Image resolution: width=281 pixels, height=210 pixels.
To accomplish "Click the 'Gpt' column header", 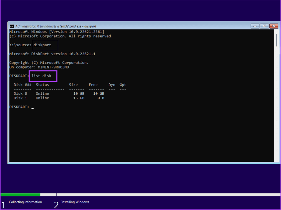I will [123, 85].
